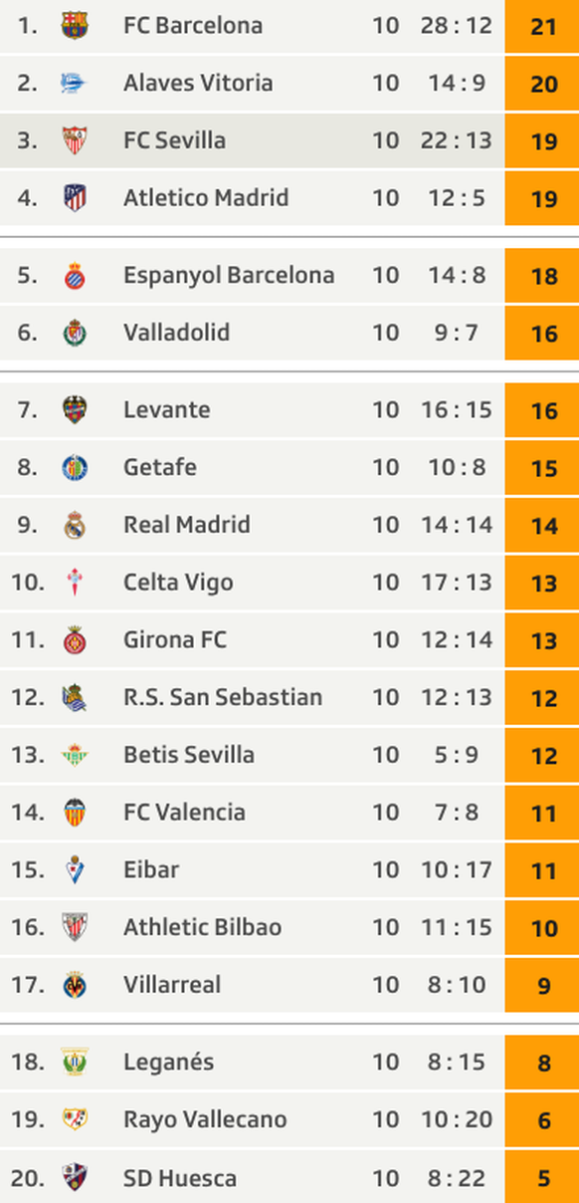Screen dimensions: 579x1203
Task: Click SD Huesca's orange 5 points box
Action: (x=542, y=1177)
